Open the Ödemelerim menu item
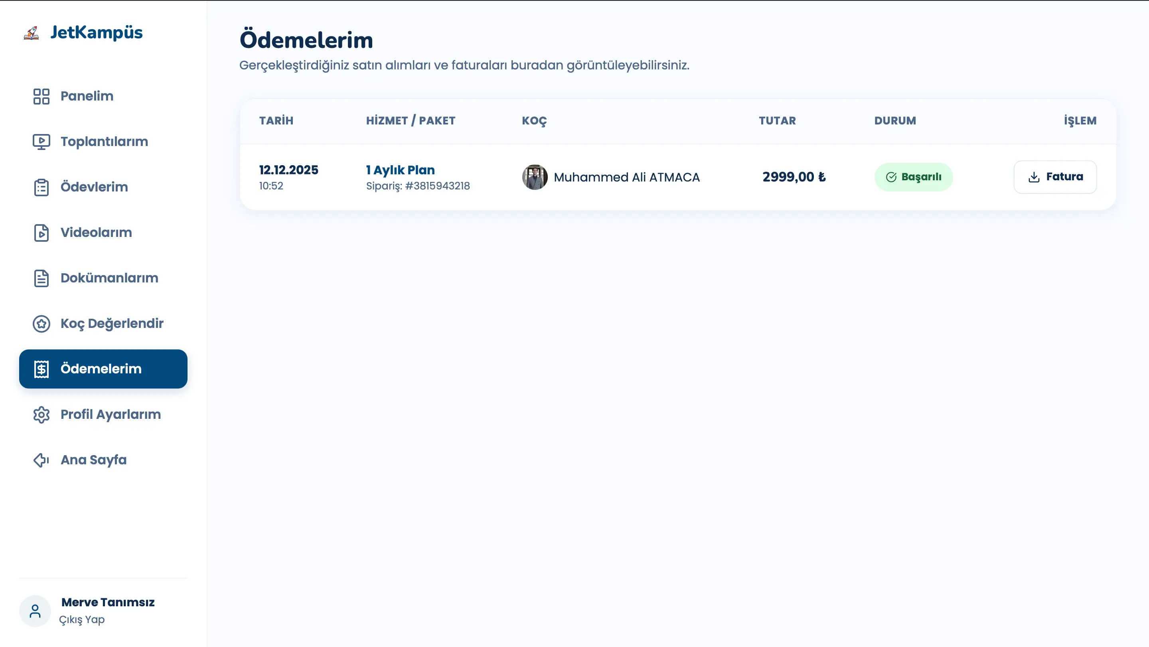The height and width of the screenshot is (647, 1149). coord(103,369)
